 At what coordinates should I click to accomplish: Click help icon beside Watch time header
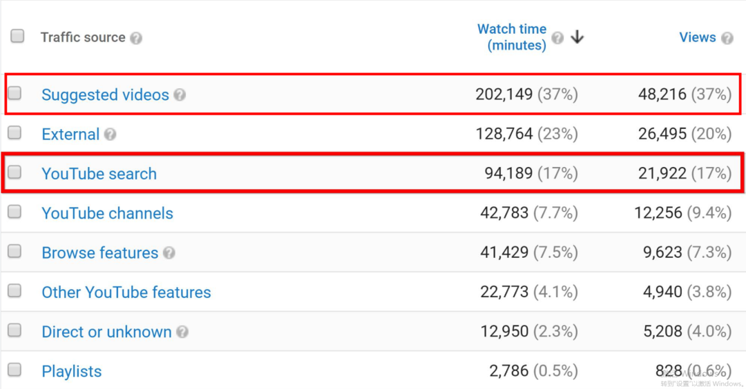click(x=558, y=38)
